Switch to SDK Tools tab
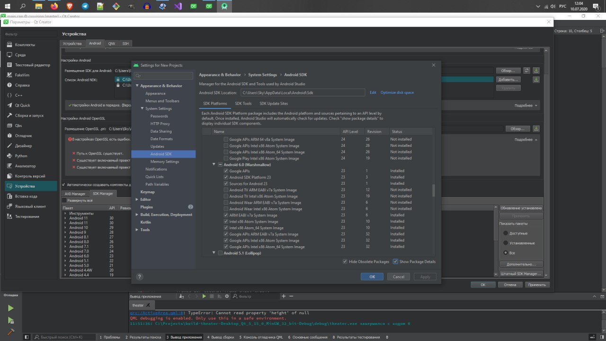This screenshot has height=341, width=606. (243, 103)
